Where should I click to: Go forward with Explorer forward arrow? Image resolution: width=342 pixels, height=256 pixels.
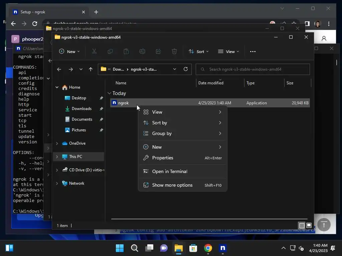pyautogui.click(x=71, y=69)
